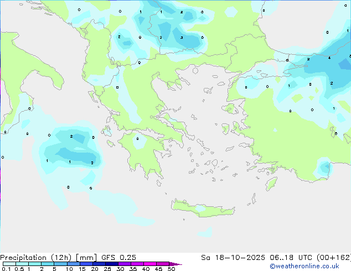This screenshot has height=271, width=351.
Task: Click the '[mm]' unit label
Action: [x=86, y=258]
